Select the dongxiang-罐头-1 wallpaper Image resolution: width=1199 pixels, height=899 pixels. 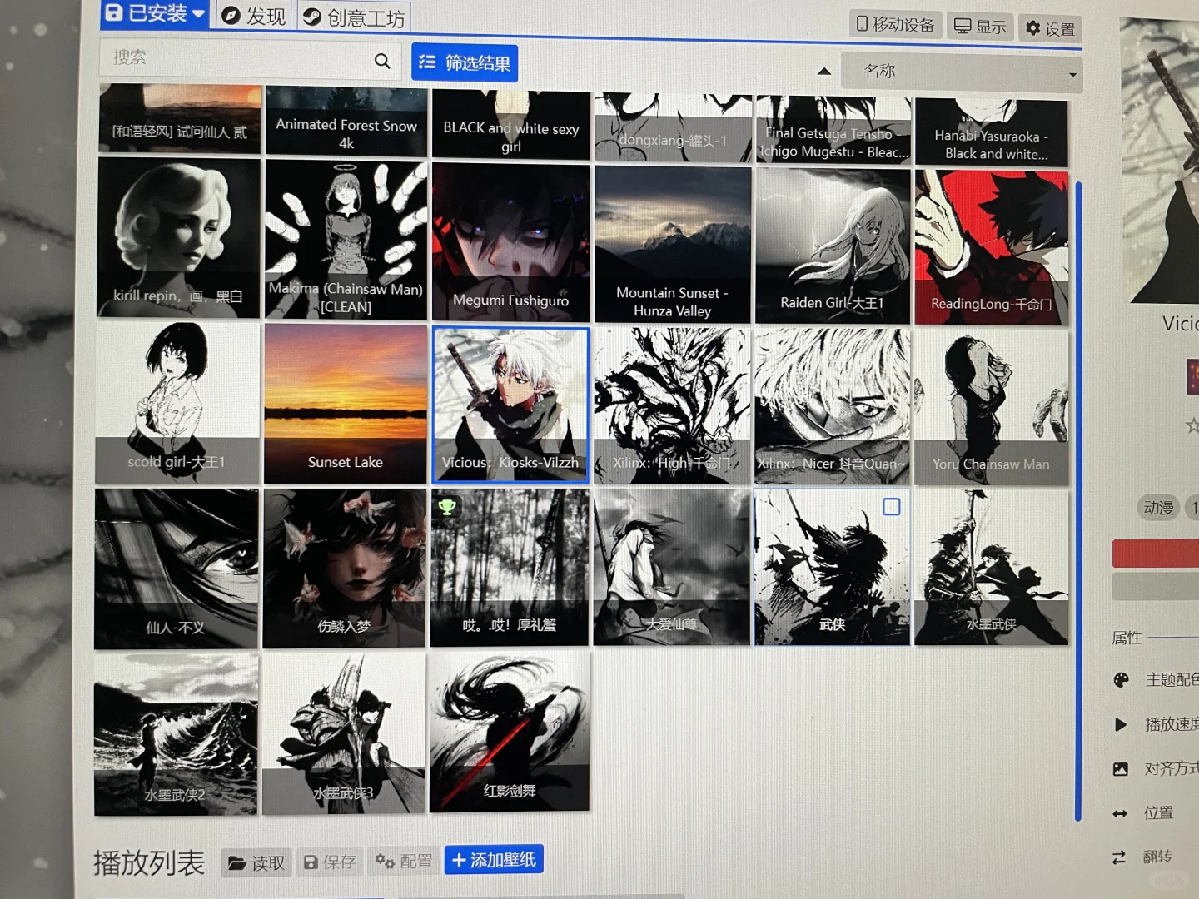tap(673, 127)
